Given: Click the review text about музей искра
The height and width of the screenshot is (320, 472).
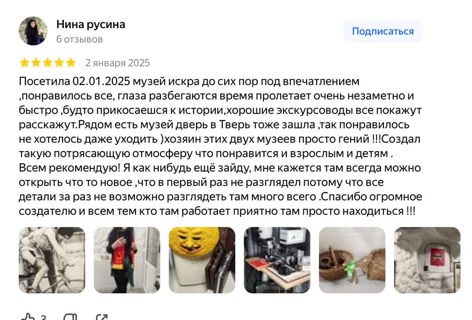Looking at the screenshot, I should coord(220,146).
